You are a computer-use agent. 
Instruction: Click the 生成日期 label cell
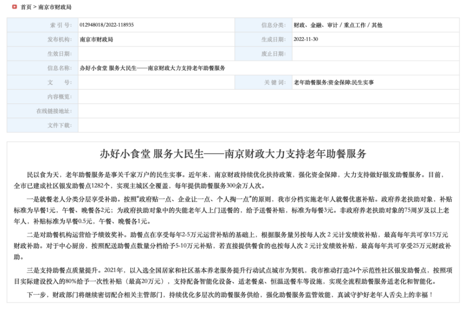coord(263,39)
